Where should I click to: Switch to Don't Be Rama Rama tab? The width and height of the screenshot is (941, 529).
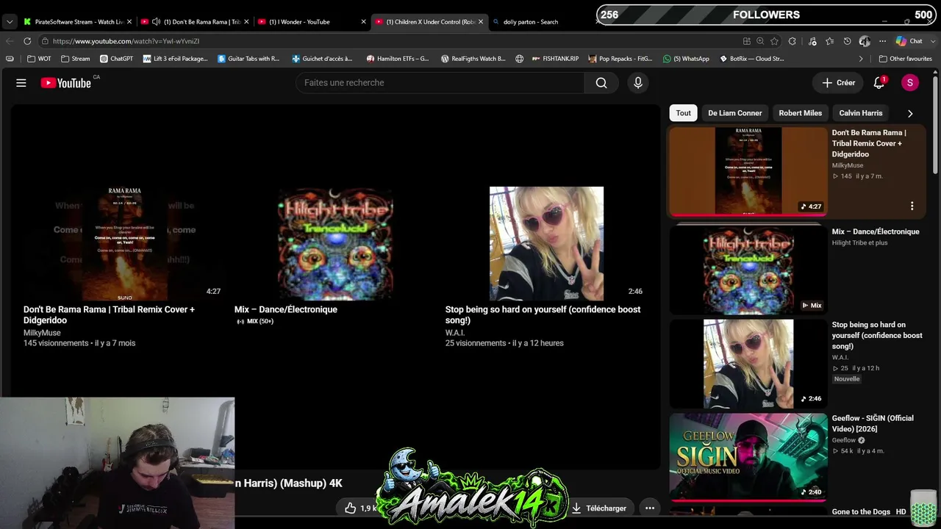(195, 22)
